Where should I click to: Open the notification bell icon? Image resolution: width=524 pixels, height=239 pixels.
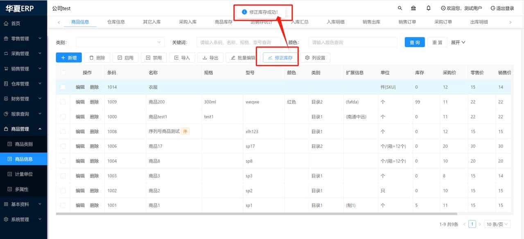pos(429,8)
